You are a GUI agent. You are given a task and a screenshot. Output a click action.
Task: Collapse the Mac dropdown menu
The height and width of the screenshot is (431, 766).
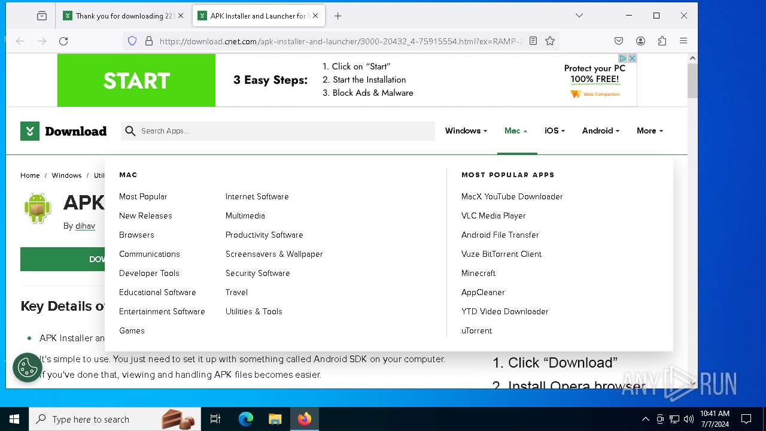[x=516, y=130]
